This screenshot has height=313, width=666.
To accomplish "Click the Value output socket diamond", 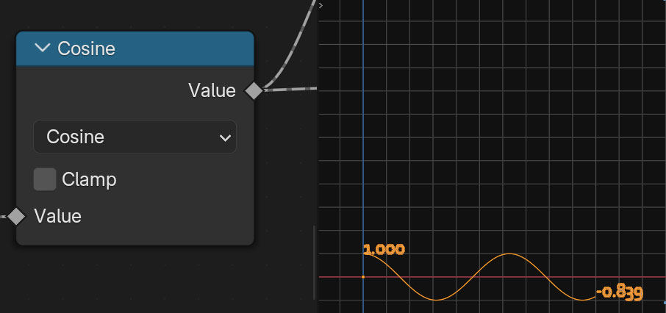I will 254,90.
